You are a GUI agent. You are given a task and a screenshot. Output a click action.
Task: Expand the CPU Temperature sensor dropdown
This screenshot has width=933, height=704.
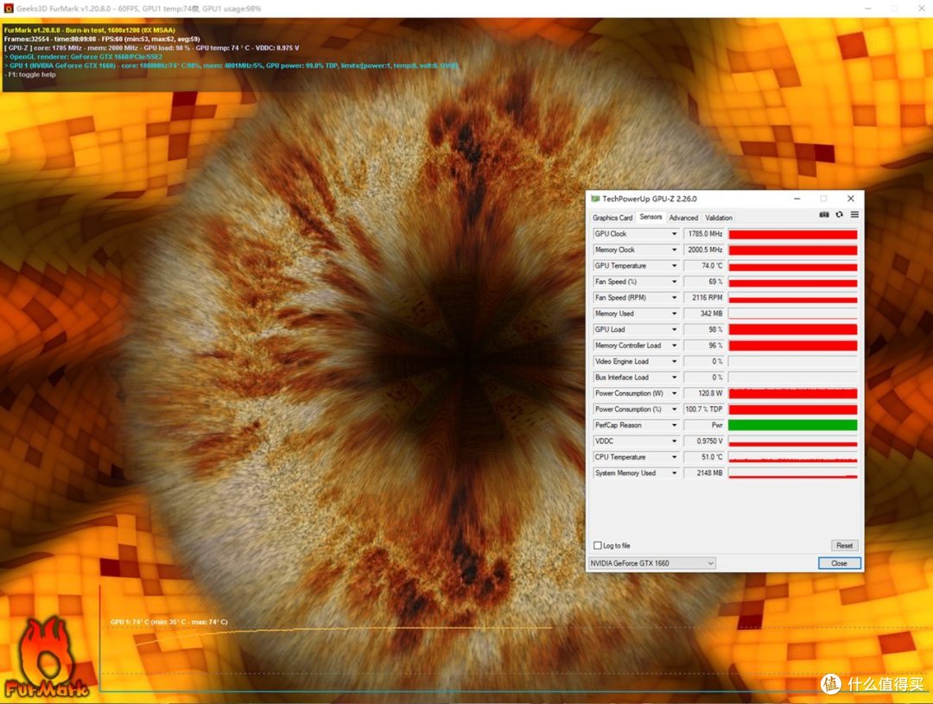674,457
